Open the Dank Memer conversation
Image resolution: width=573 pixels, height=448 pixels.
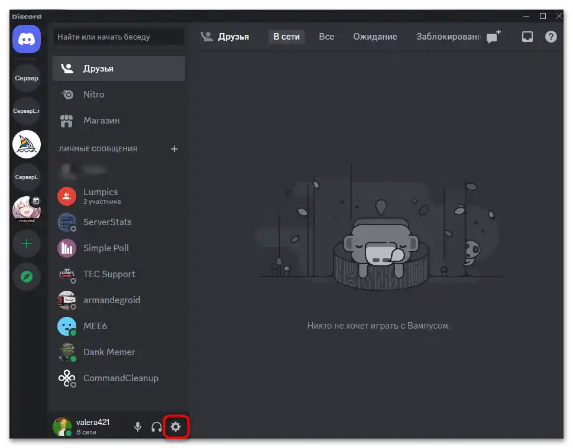pos(119,352)
